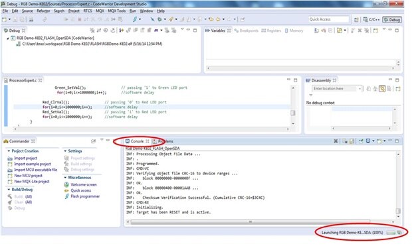This screenshot has height=246, width=412.
Task: Click Display Selected Console monitor icon
Action: pos(368,141)
